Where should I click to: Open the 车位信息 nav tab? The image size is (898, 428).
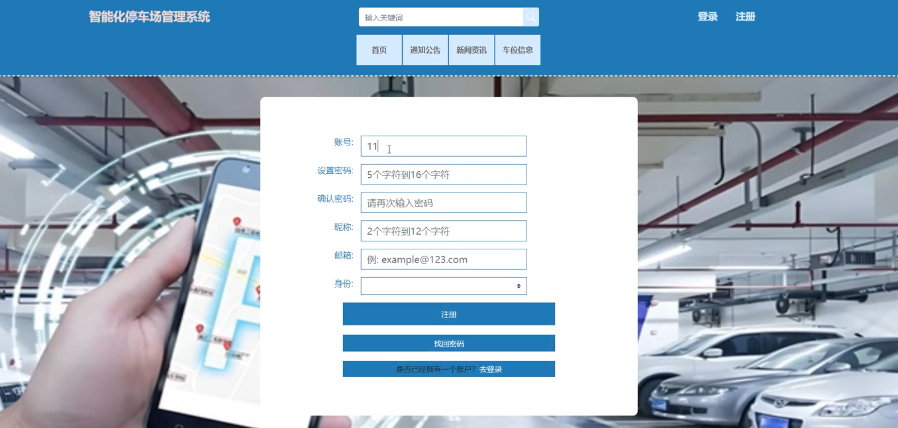pos(518,50)
